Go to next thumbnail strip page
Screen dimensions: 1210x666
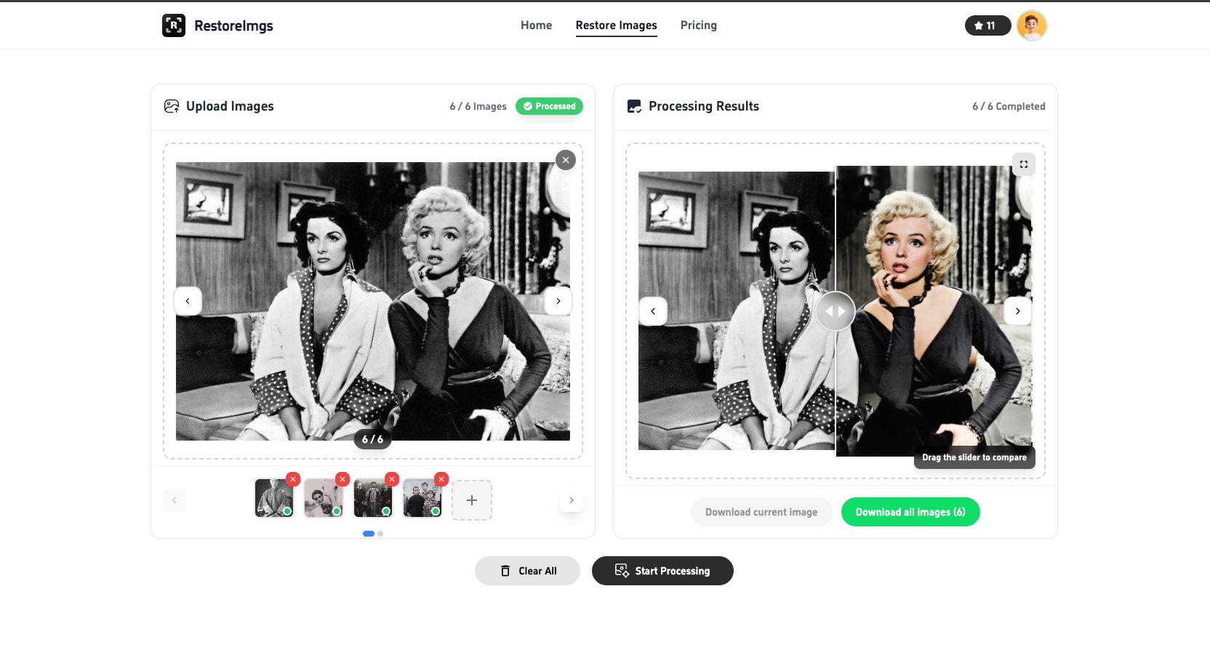click(x=572, y=500)
